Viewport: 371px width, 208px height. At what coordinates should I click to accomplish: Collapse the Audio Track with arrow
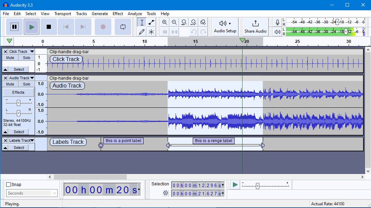(x=5, y=132)
